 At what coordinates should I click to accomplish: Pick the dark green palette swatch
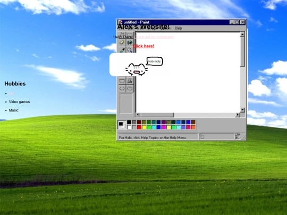149,122
